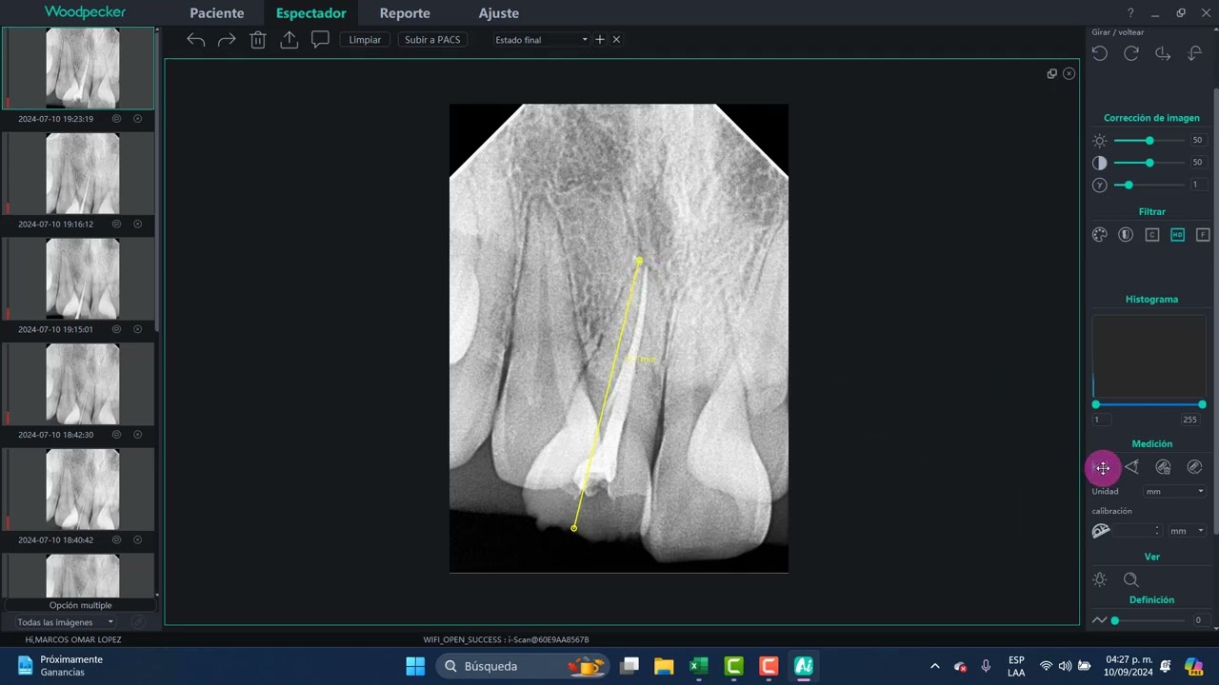Select the angle measurement tool
Image resolution: width=1219 pixels, height=685 pixels.
1131,467
